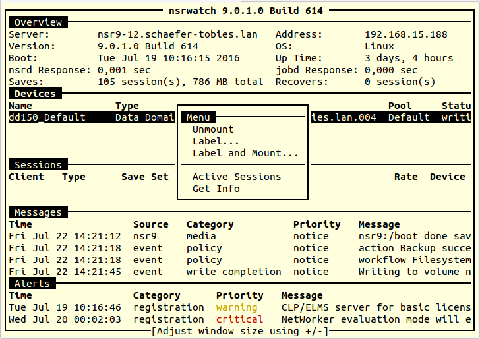The image size is (480, 339).
Task: Click saves value 105 session(s), 786 MB total
Action: coord(180,82)
